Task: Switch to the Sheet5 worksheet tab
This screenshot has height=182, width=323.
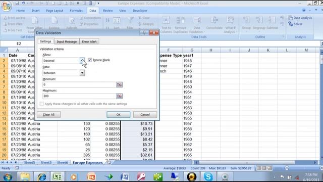Action: 29,163
